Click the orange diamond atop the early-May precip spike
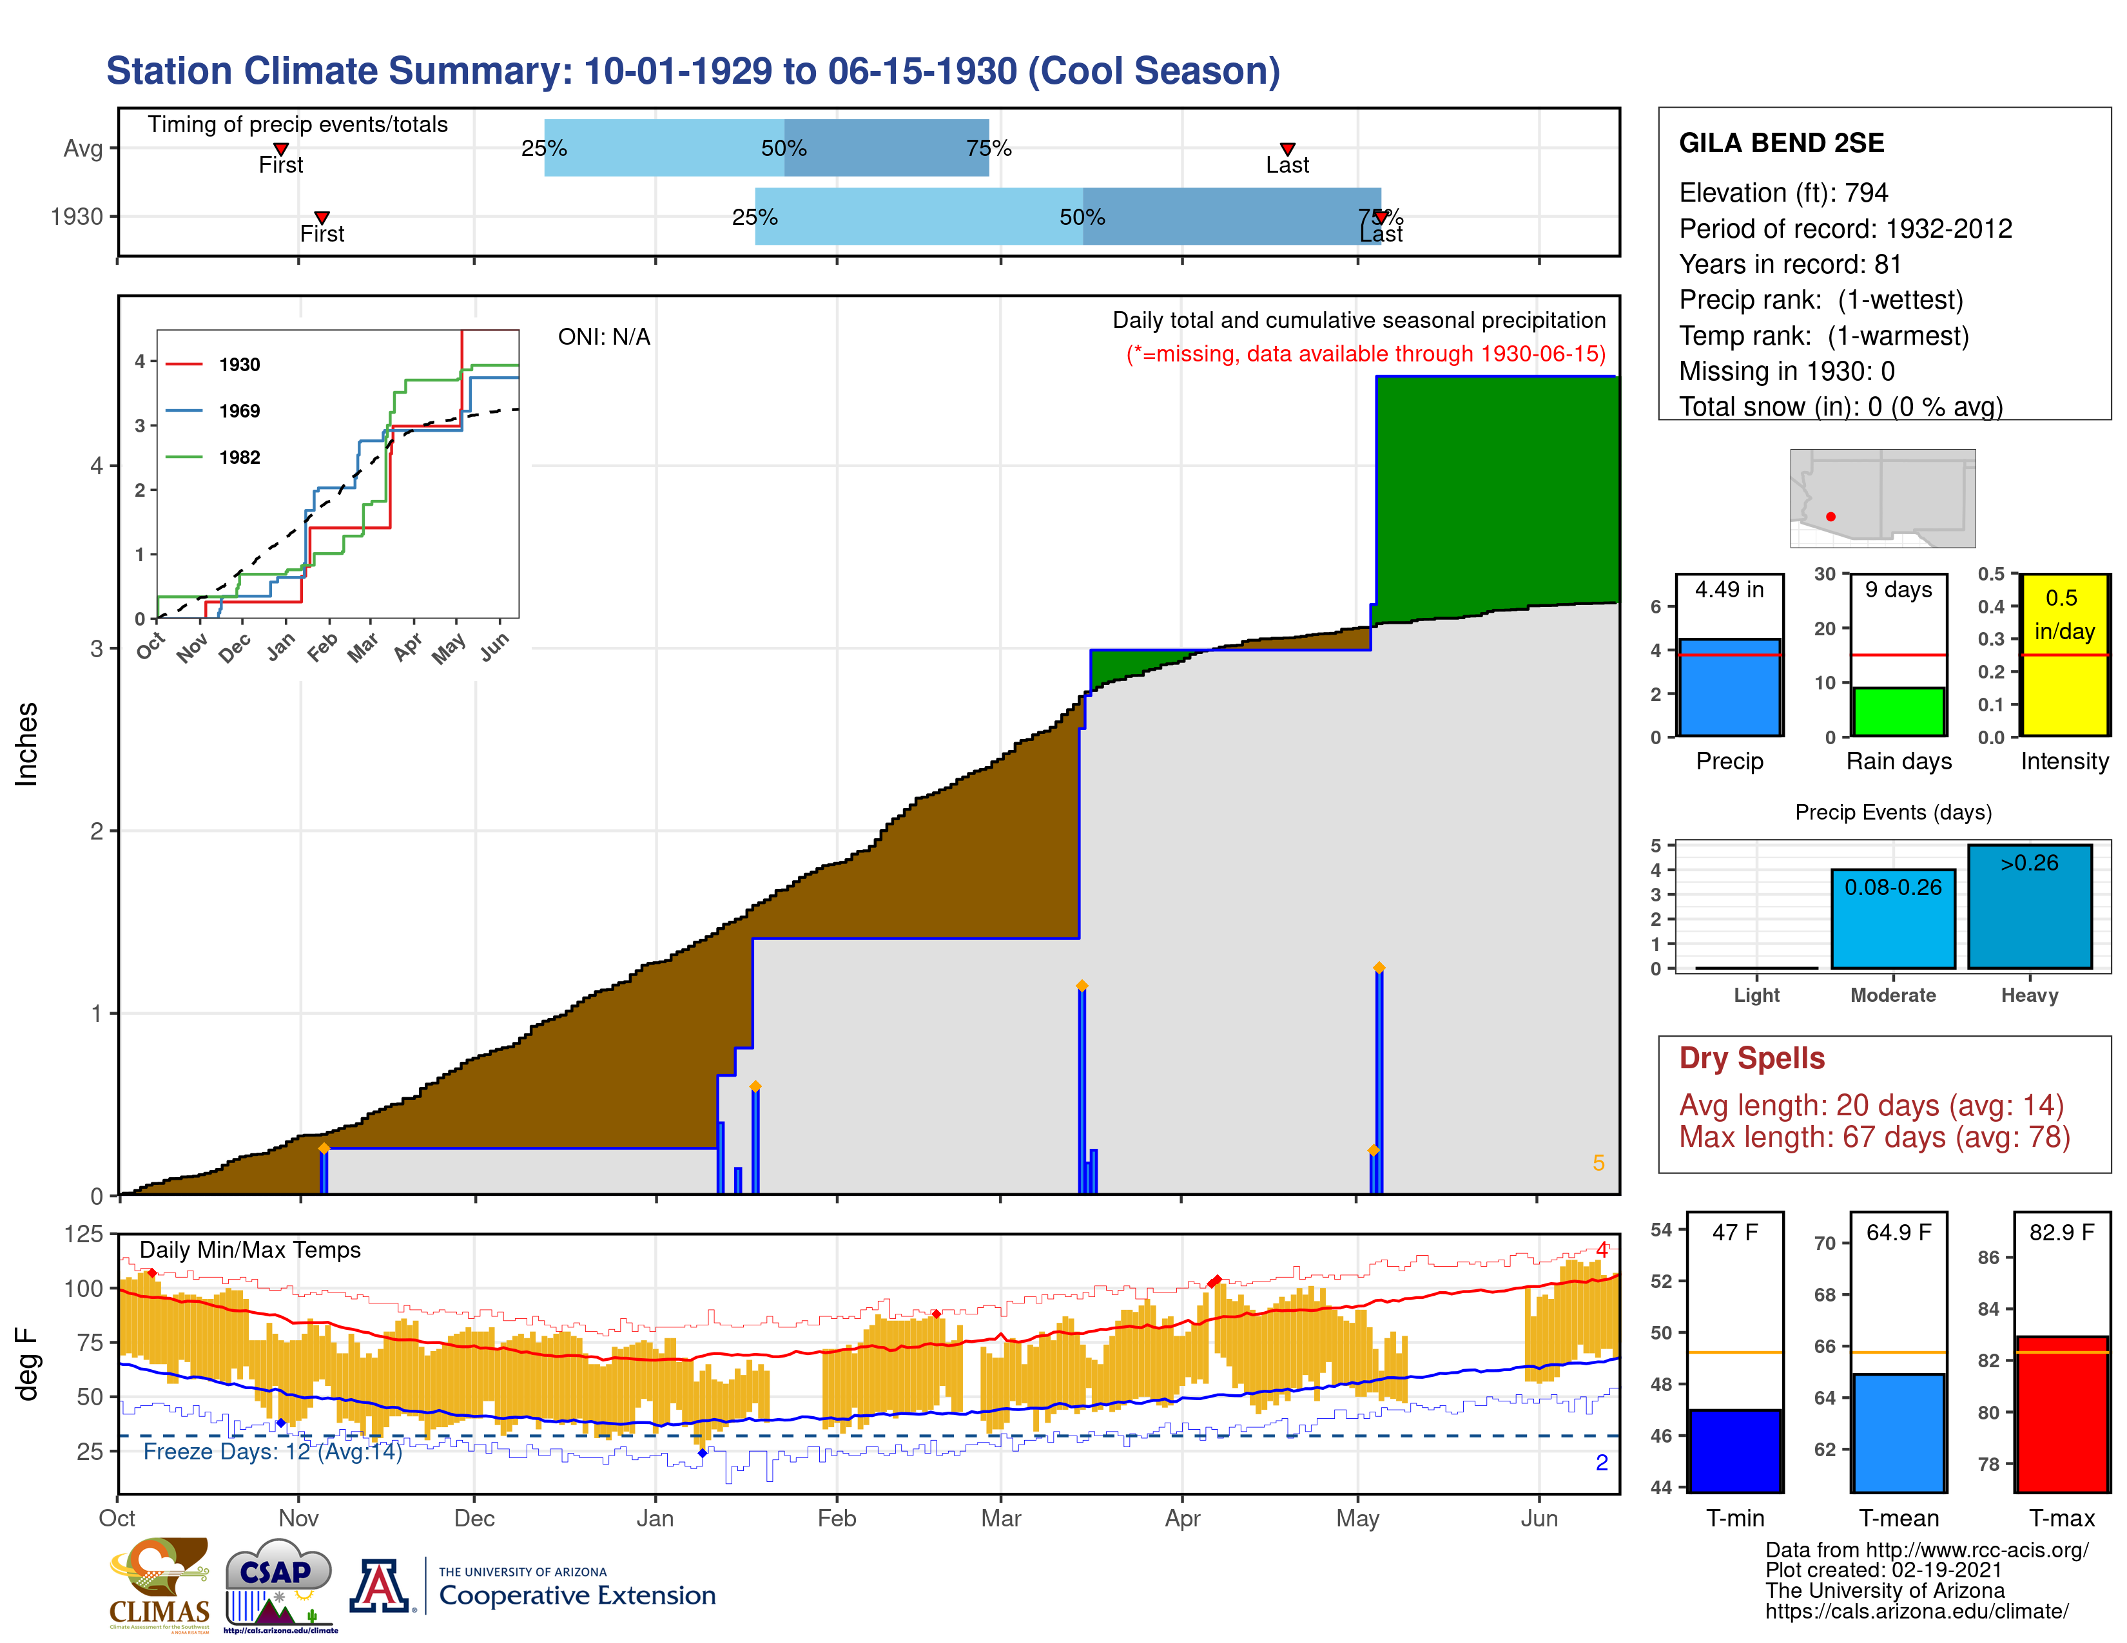This screenshot has width=2127, height=1643. coord(1379,968)
